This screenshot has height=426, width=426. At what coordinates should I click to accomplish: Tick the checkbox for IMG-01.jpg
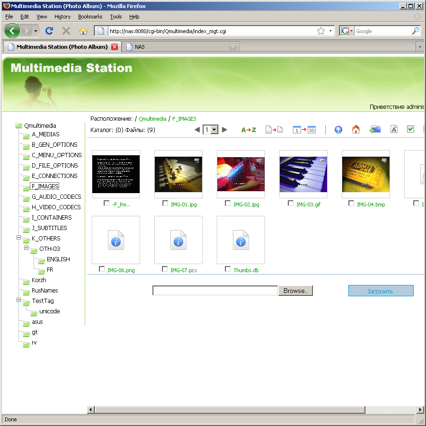coord(165,203)
